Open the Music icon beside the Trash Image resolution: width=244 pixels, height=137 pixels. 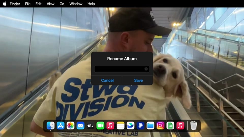pyautogui.click(x=180, y=126)
